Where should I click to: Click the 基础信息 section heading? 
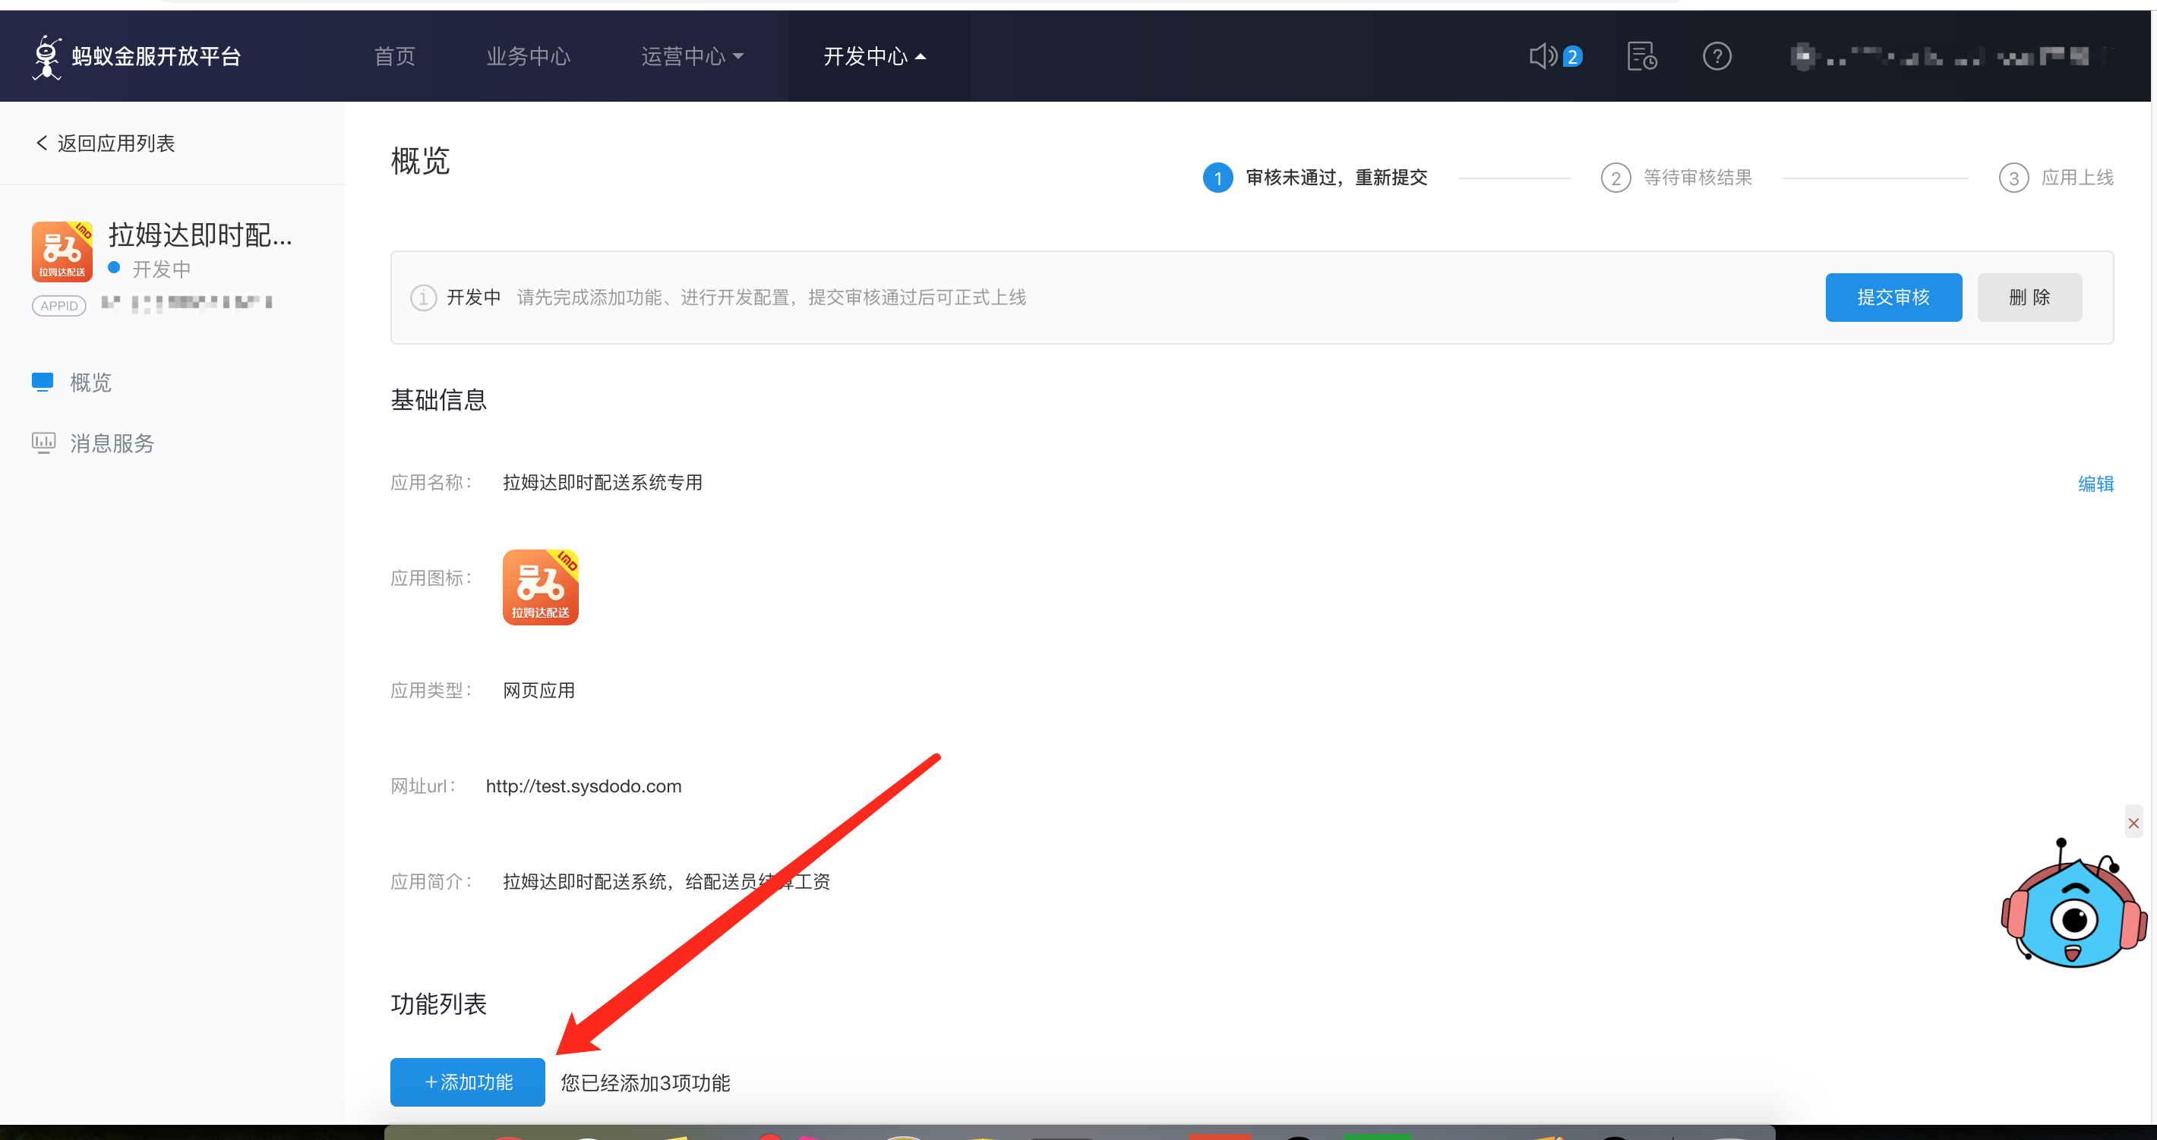(438, 399)
